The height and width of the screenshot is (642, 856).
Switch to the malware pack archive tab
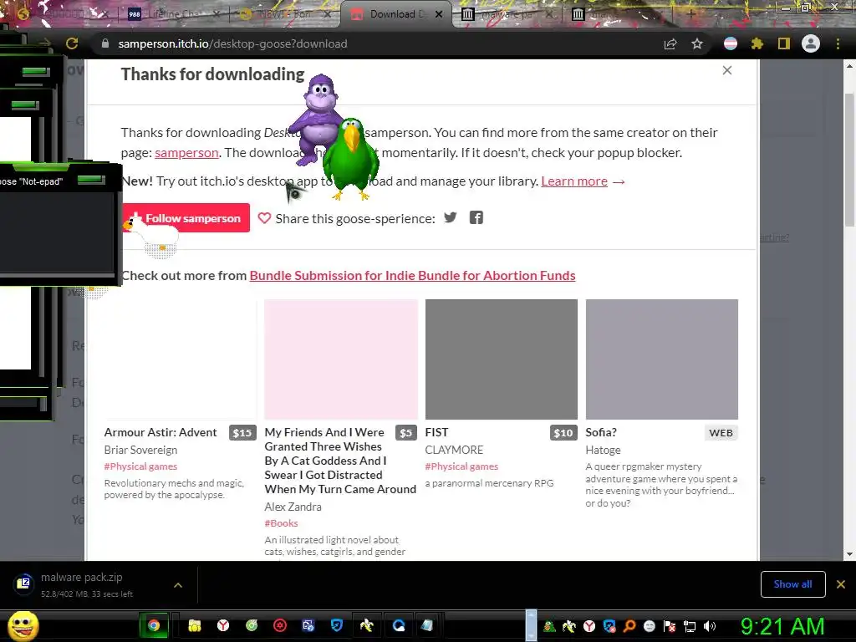[507, 13]
